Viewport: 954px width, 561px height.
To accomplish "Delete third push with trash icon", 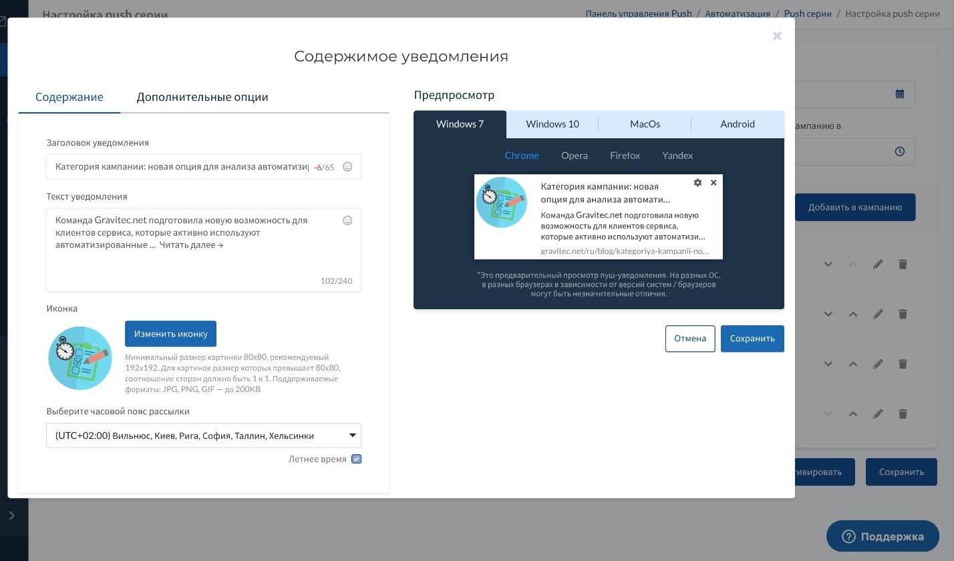I will coord(903,364).
